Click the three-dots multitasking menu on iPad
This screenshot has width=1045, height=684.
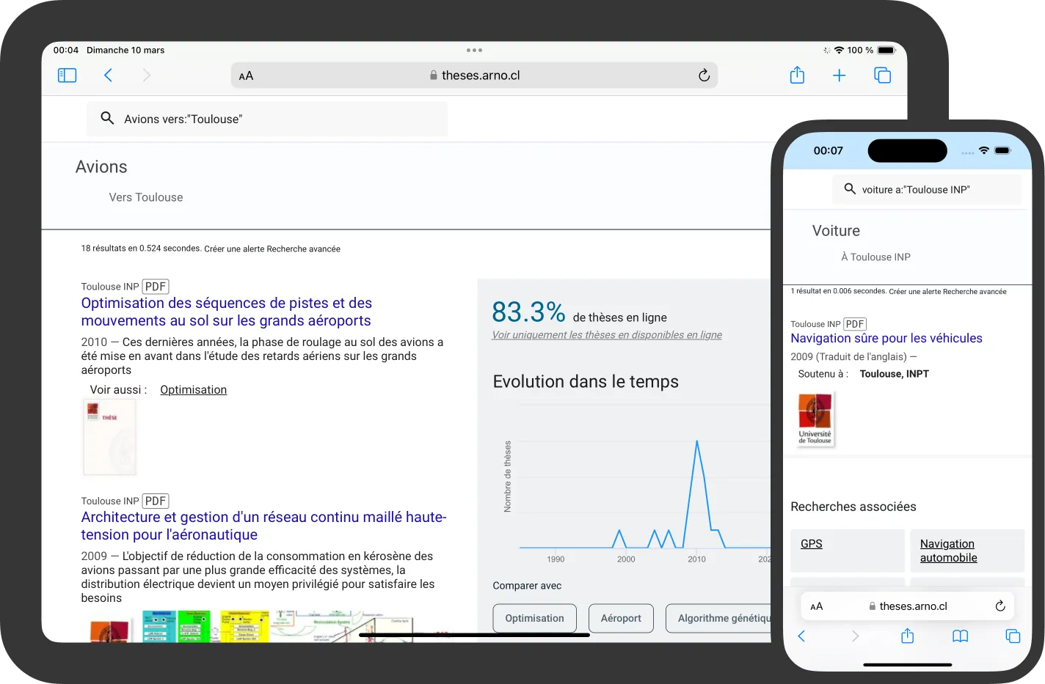pos(474,51)
